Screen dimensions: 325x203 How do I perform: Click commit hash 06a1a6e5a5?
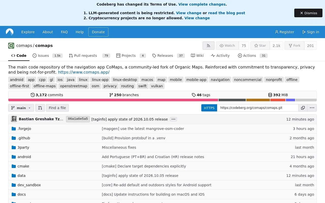point(78,119)
